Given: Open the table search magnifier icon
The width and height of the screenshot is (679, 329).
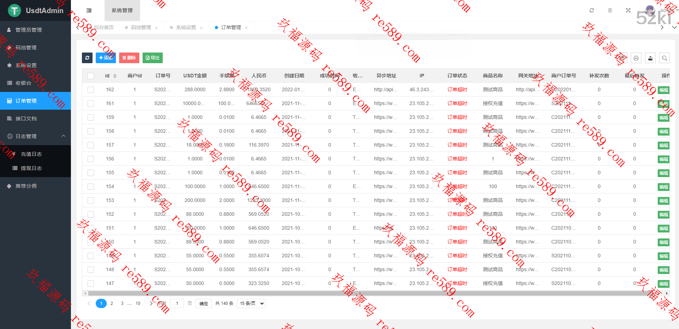Looking at the screenshot, I should click(664, 58).
